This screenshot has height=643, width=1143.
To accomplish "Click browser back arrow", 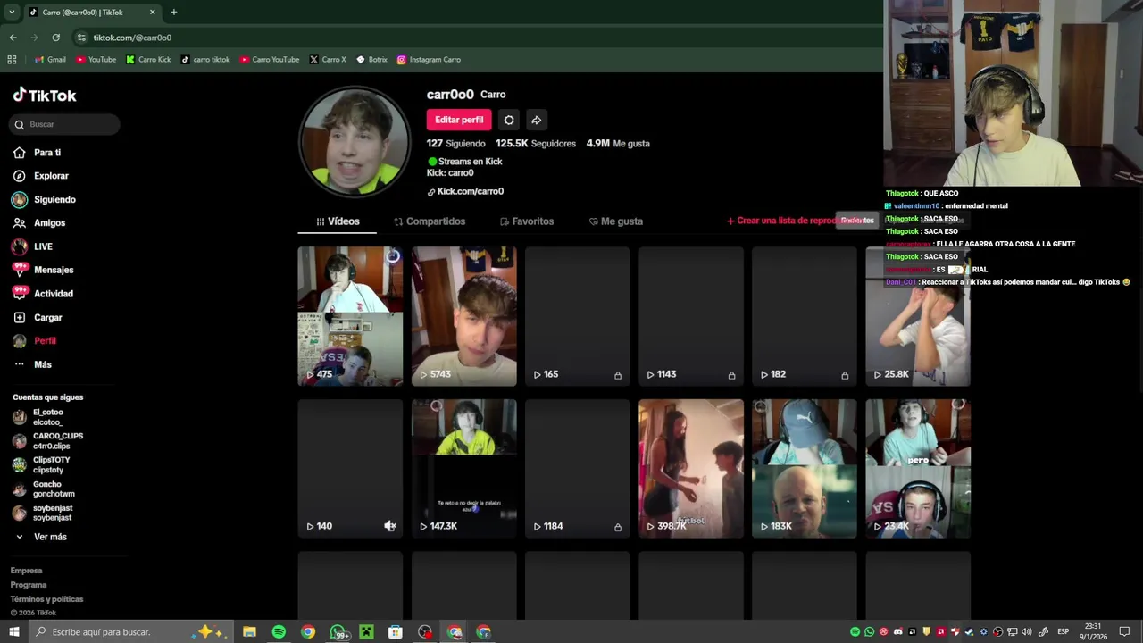I will (13, 38).
